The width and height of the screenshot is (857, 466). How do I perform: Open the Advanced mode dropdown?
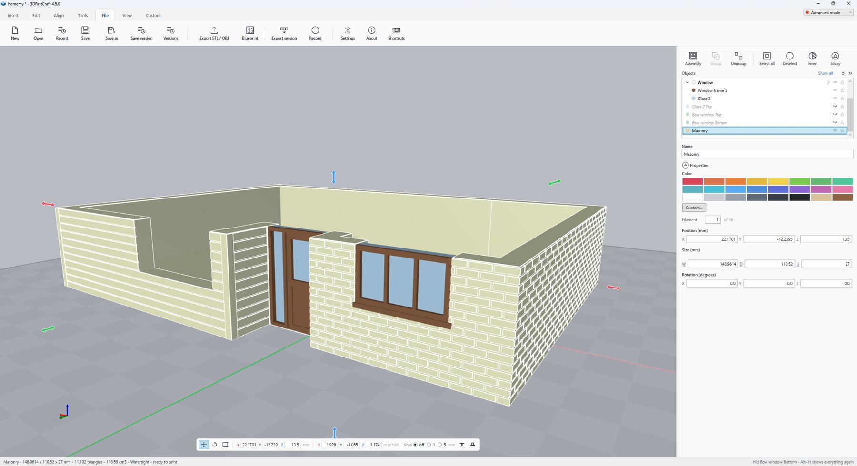point(828,13)
